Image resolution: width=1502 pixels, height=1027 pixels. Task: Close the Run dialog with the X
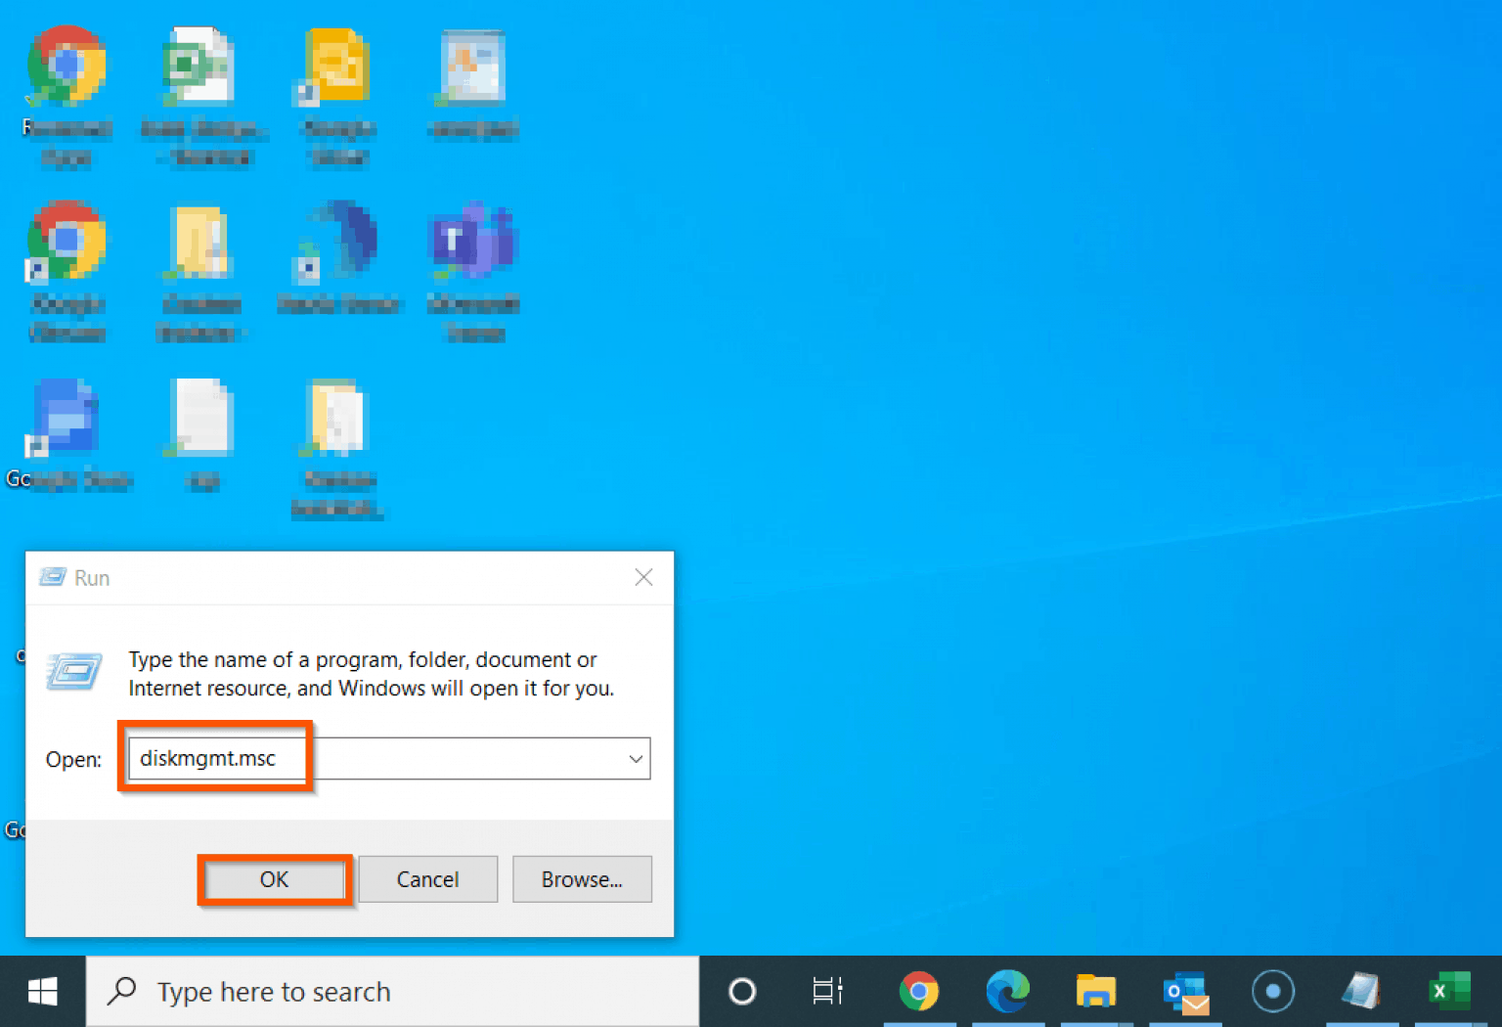click(643, 577)
